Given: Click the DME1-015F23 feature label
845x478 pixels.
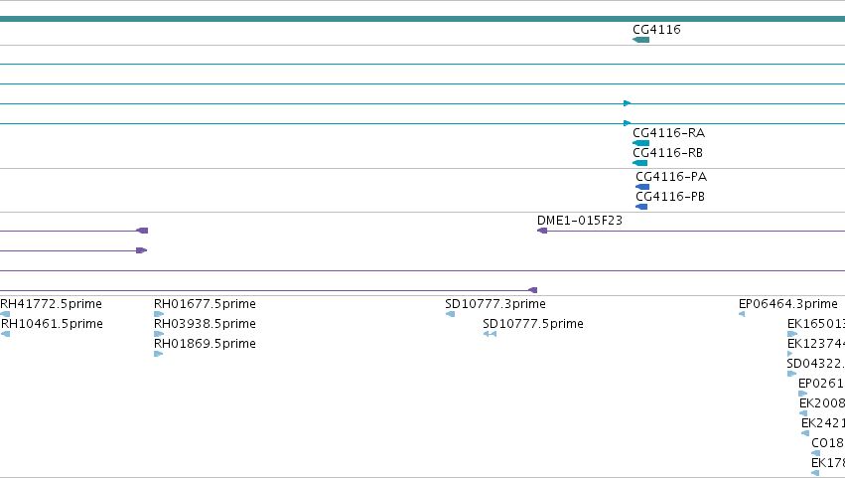Looking at the screenshot, I should point(580,221).
